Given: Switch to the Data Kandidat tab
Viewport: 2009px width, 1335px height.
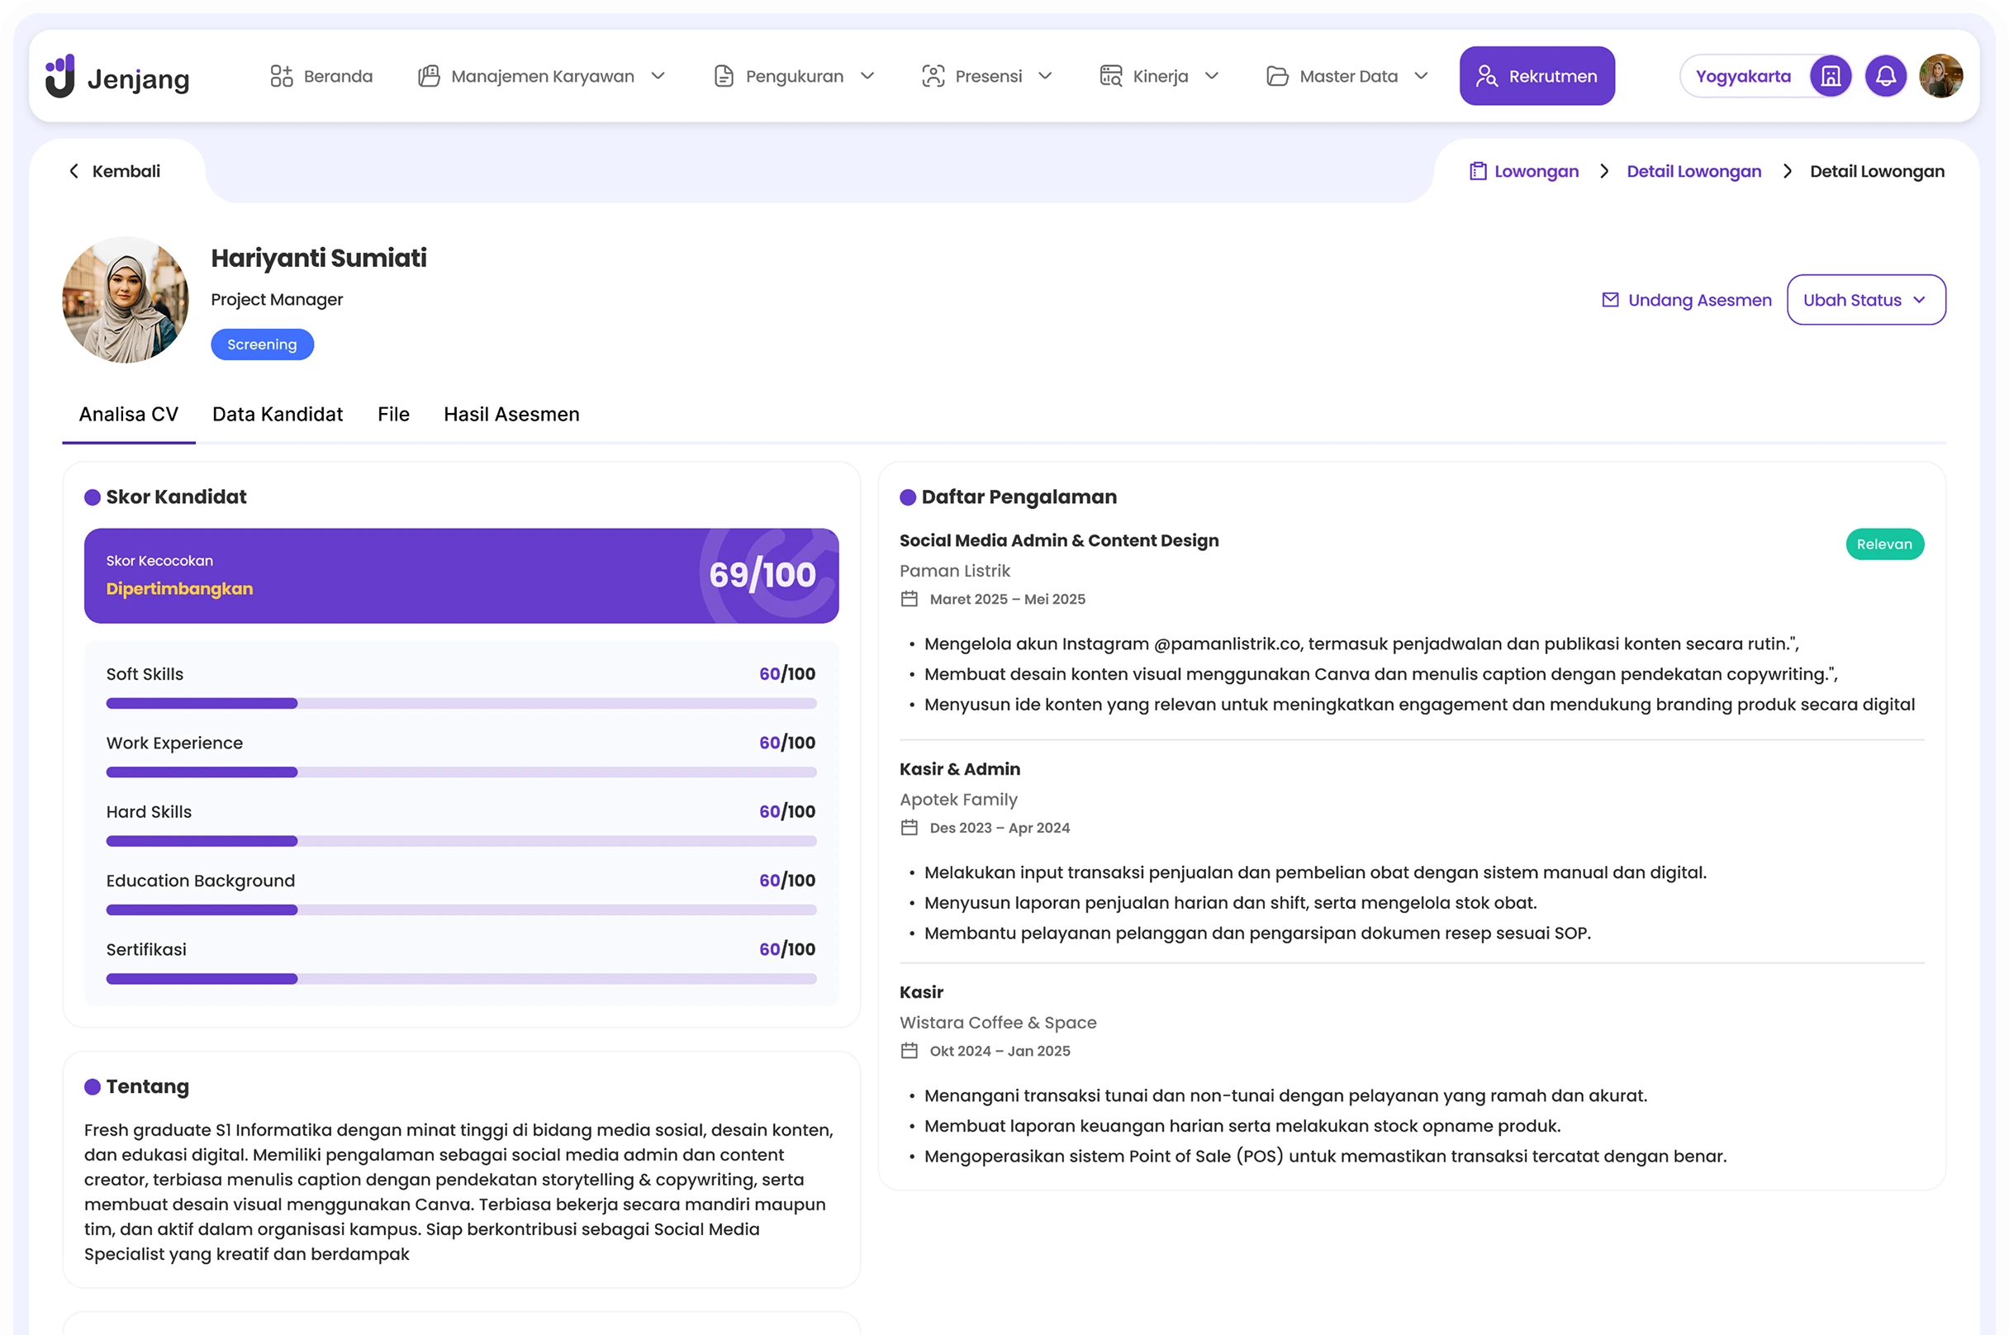Looking at the screenshot, I should tap(278, 415).
